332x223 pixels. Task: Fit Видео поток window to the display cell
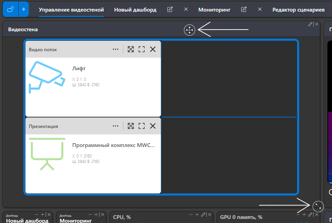131,49
